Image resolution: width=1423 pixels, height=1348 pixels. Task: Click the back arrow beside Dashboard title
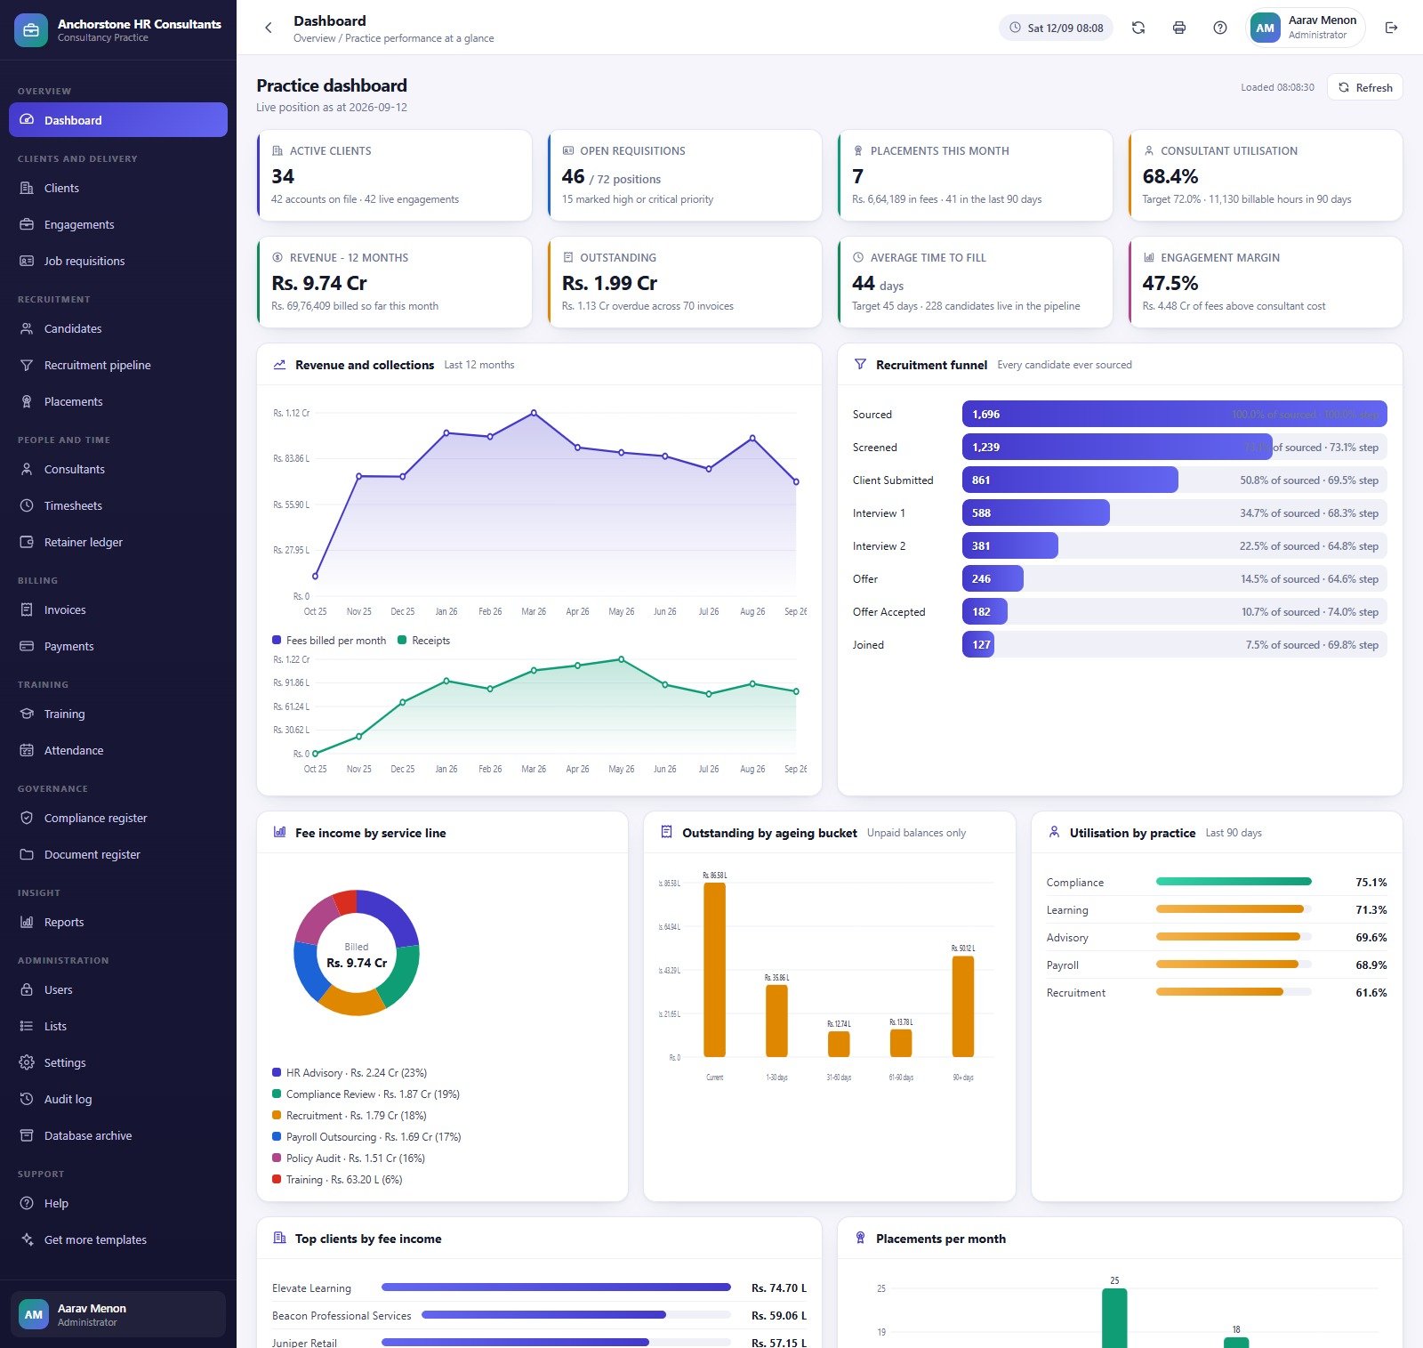[269, 28]
